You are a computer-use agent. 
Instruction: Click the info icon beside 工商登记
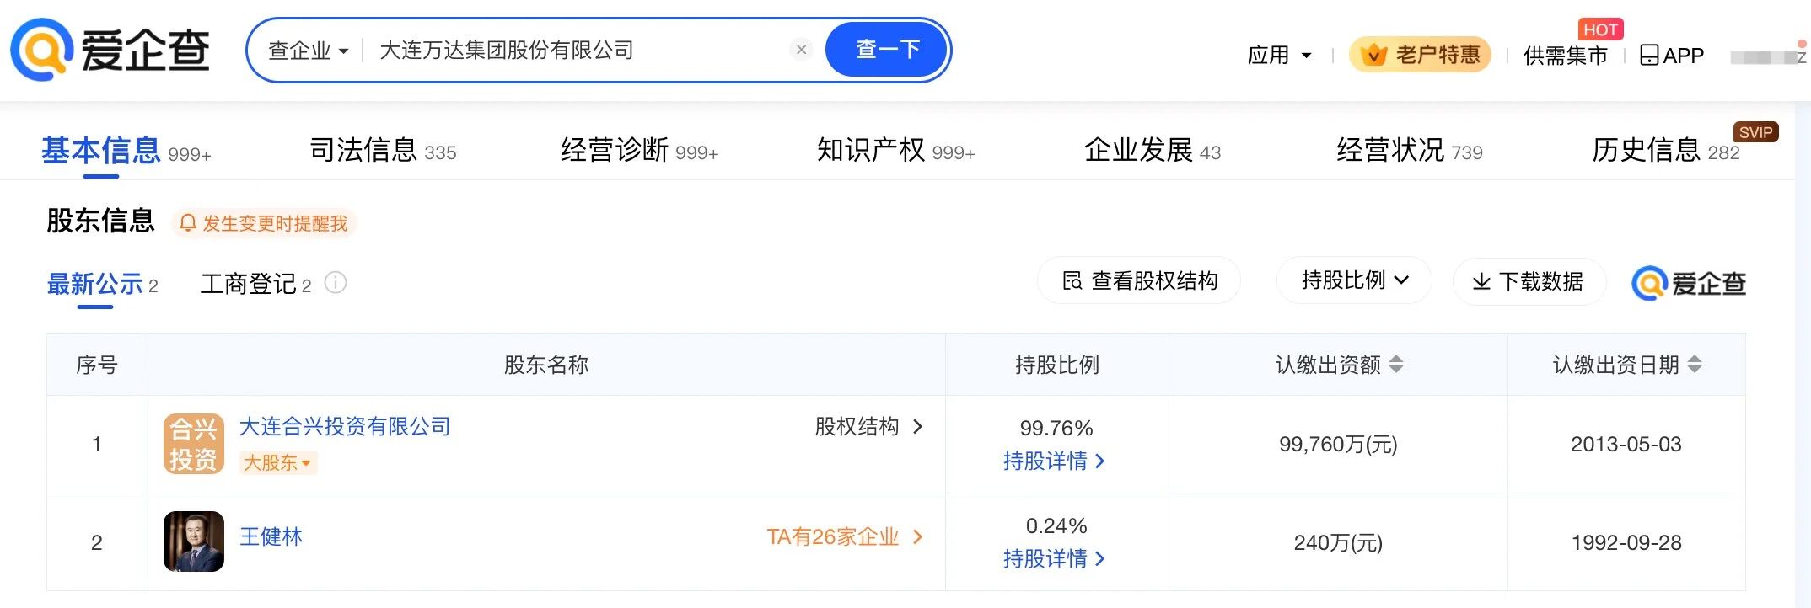[336, 283]
